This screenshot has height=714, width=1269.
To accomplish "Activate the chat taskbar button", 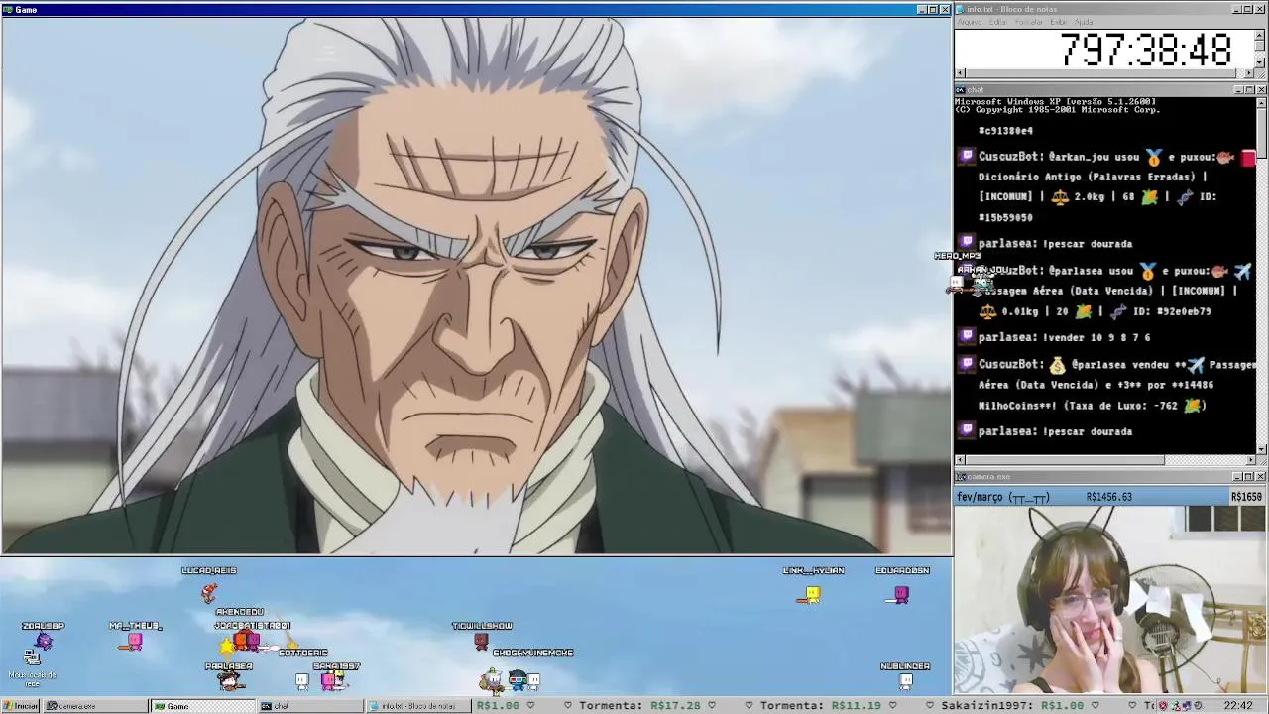I will coord(309,706).
